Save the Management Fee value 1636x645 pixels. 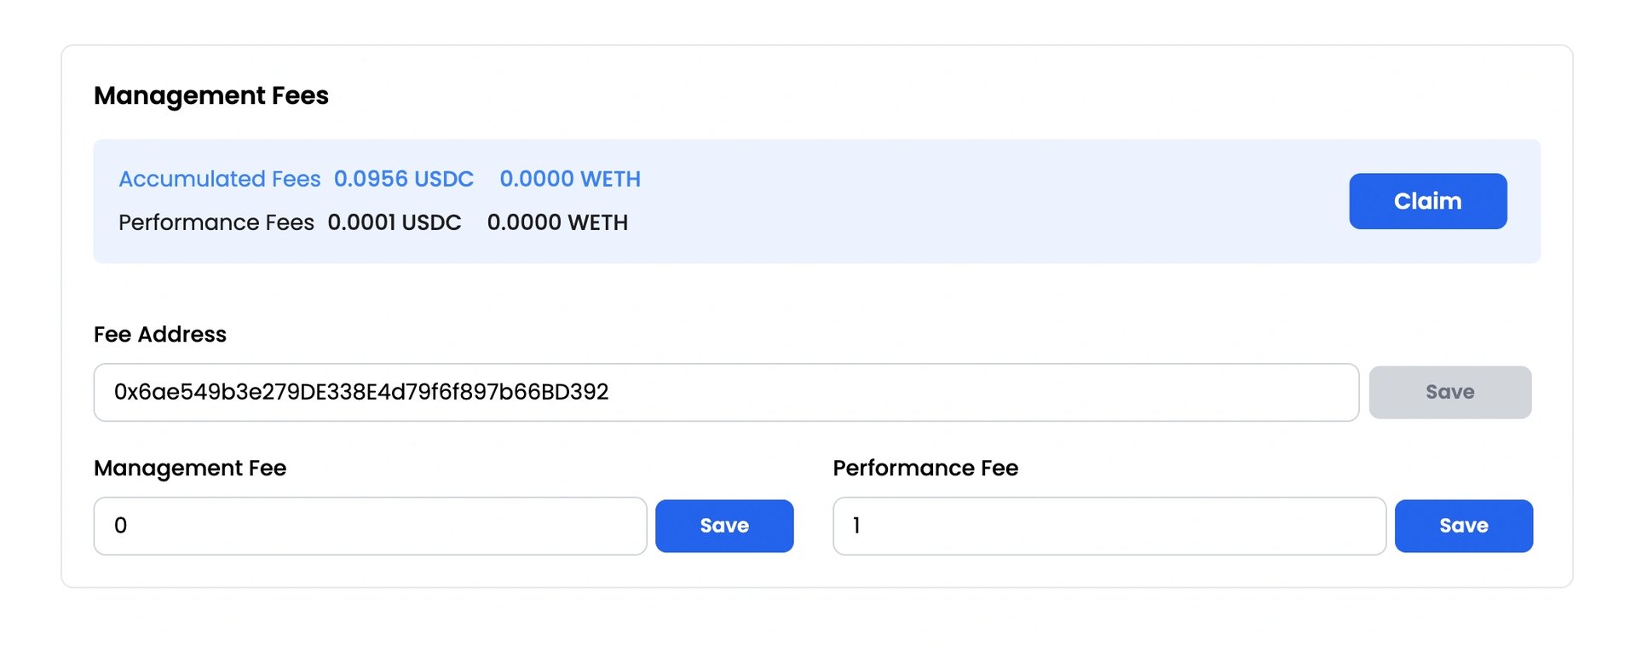[723, 526]
